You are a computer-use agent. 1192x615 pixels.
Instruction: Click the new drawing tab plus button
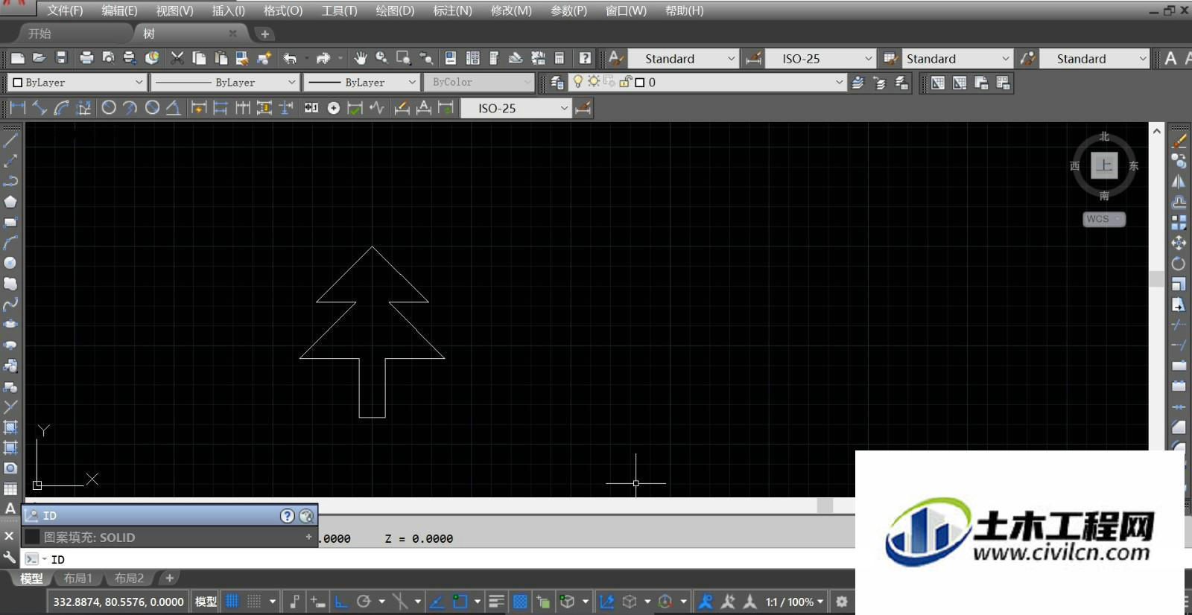point(264,34)
